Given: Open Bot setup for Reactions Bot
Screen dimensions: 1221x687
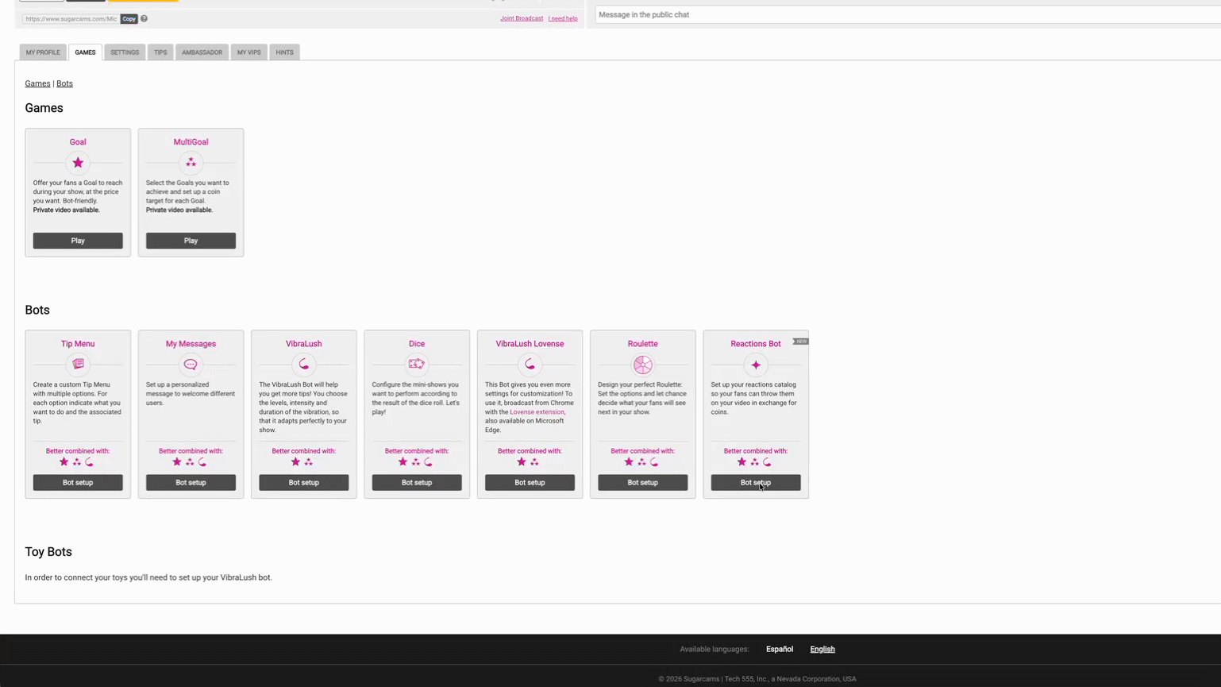Looking at the screenshot, I should (x=756, y=482).
